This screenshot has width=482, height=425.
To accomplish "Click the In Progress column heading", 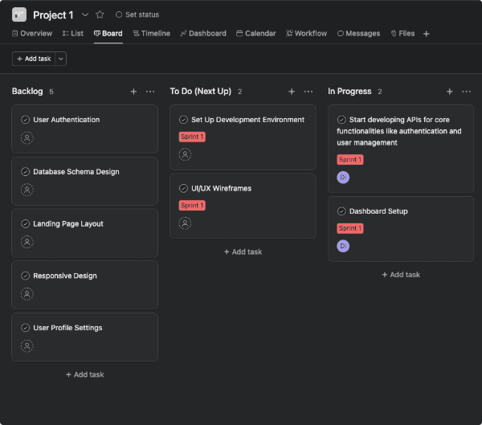I will point(349,91).
